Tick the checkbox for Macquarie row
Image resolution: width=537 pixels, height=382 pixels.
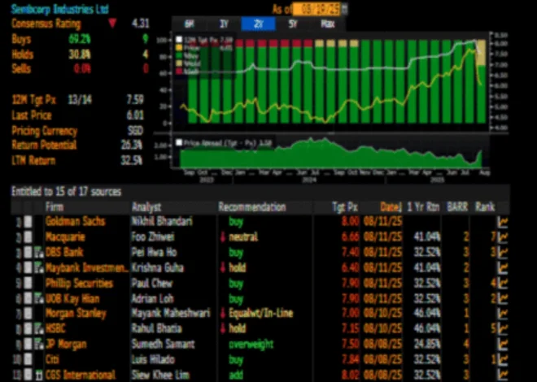click(x=28, y=237)
